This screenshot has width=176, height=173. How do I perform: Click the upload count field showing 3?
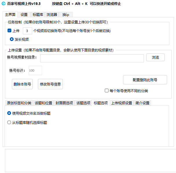pos(27,31)
